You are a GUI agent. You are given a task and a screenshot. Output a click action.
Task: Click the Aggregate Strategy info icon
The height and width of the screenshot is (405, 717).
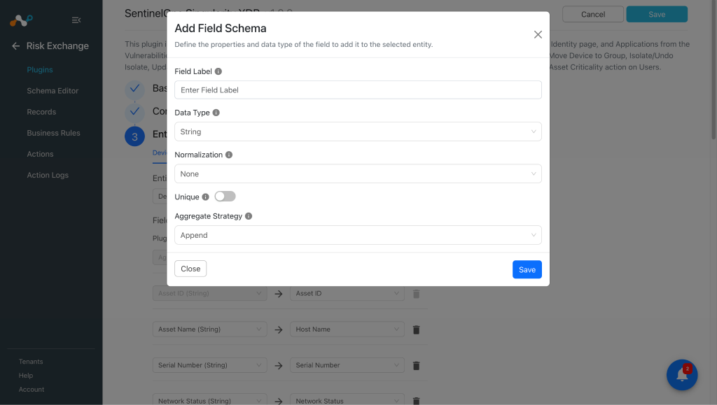tap(249, 216)
